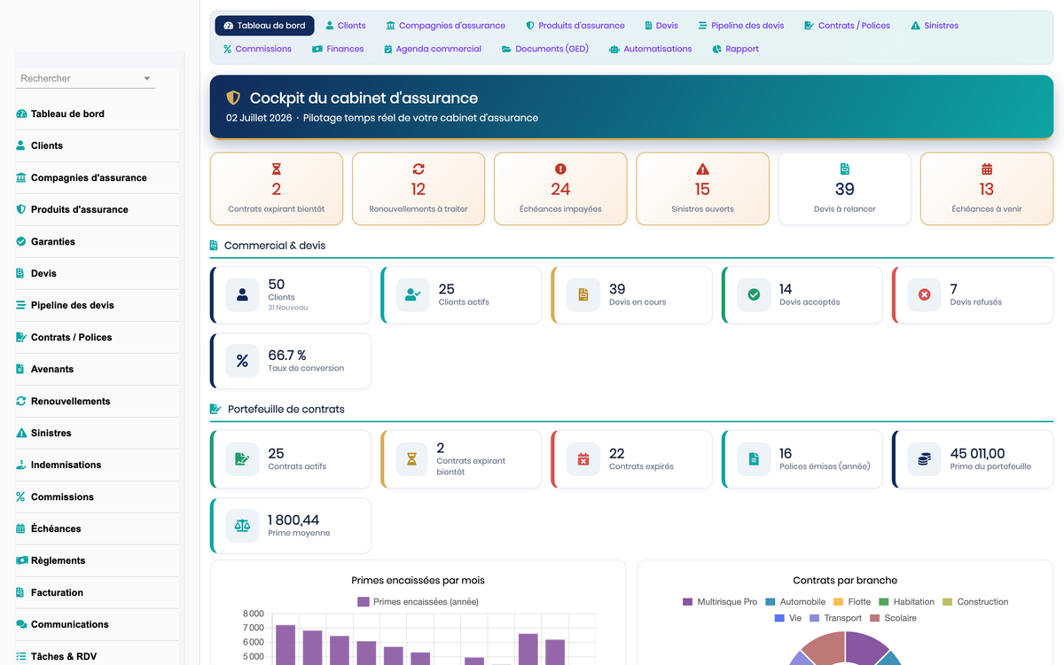This screenshot has width=1064, height=665.
Task: Click the invoice icon in Devis en cours card
Action: click(x=583, y=294)
